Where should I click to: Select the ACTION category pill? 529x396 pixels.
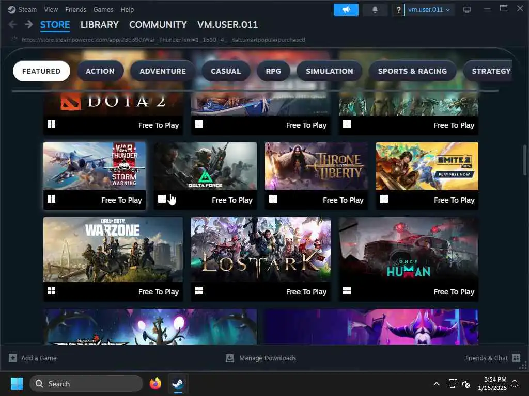pyautogui.click(x=100, y=71)
